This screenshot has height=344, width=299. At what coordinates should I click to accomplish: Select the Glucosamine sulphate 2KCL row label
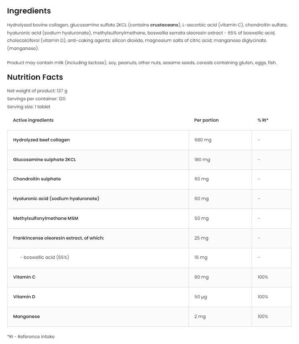click(x=45, y=159)
